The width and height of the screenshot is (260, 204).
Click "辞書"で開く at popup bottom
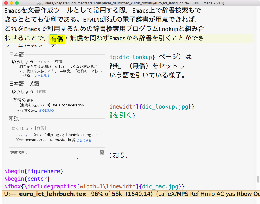18,152
